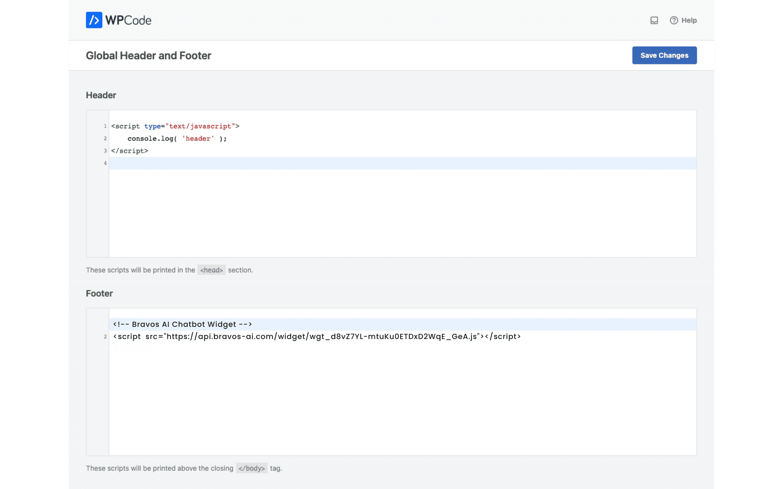Place cursor on console.log line in Header

point(175,139)
